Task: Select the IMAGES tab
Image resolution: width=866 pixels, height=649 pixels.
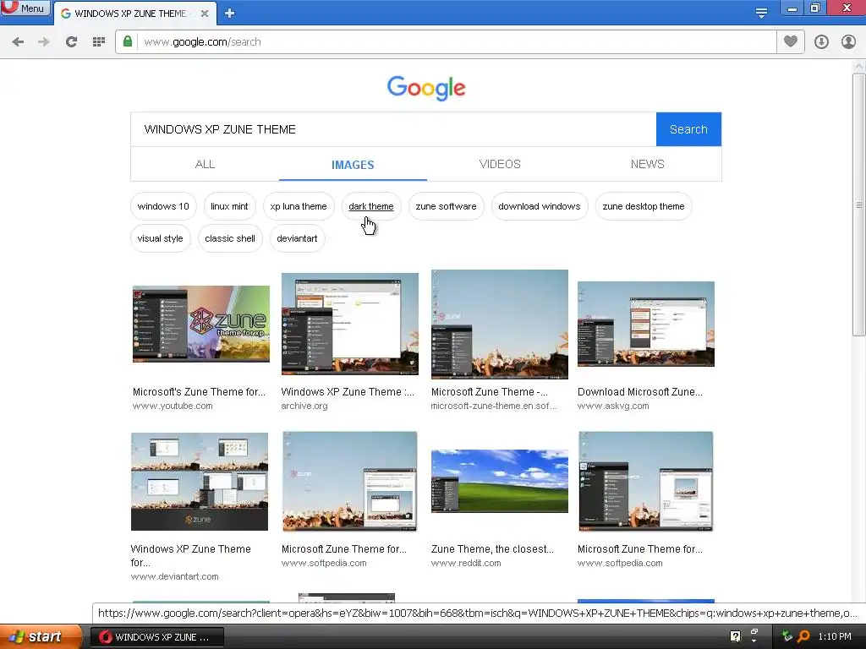Action: pyautogui.click(x=353, y=165)
